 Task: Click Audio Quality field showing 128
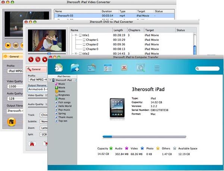[15, 99]
